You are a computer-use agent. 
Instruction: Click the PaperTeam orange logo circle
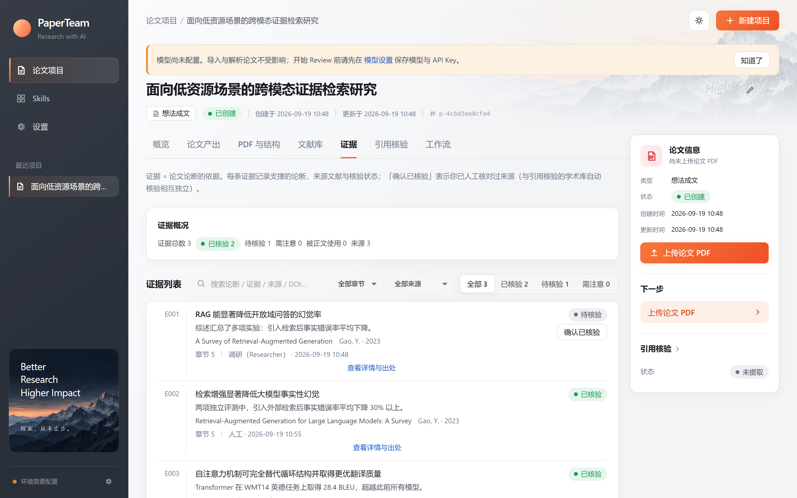(x=22, y=28)
